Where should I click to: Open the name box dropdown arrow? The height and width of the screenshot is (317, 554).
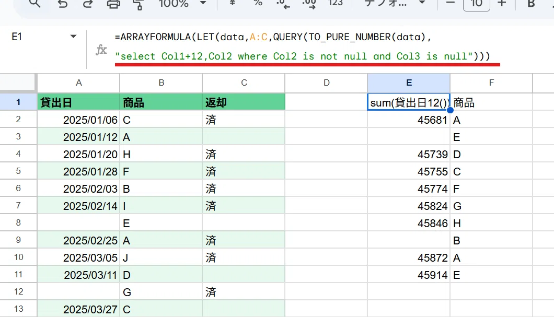[73, 37]
